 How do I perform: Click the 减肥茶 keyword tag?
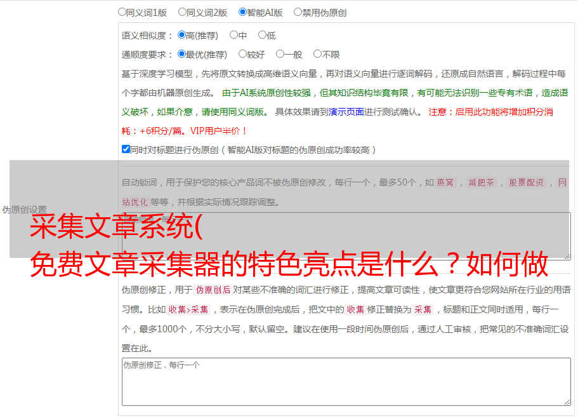tap(481, 182)
